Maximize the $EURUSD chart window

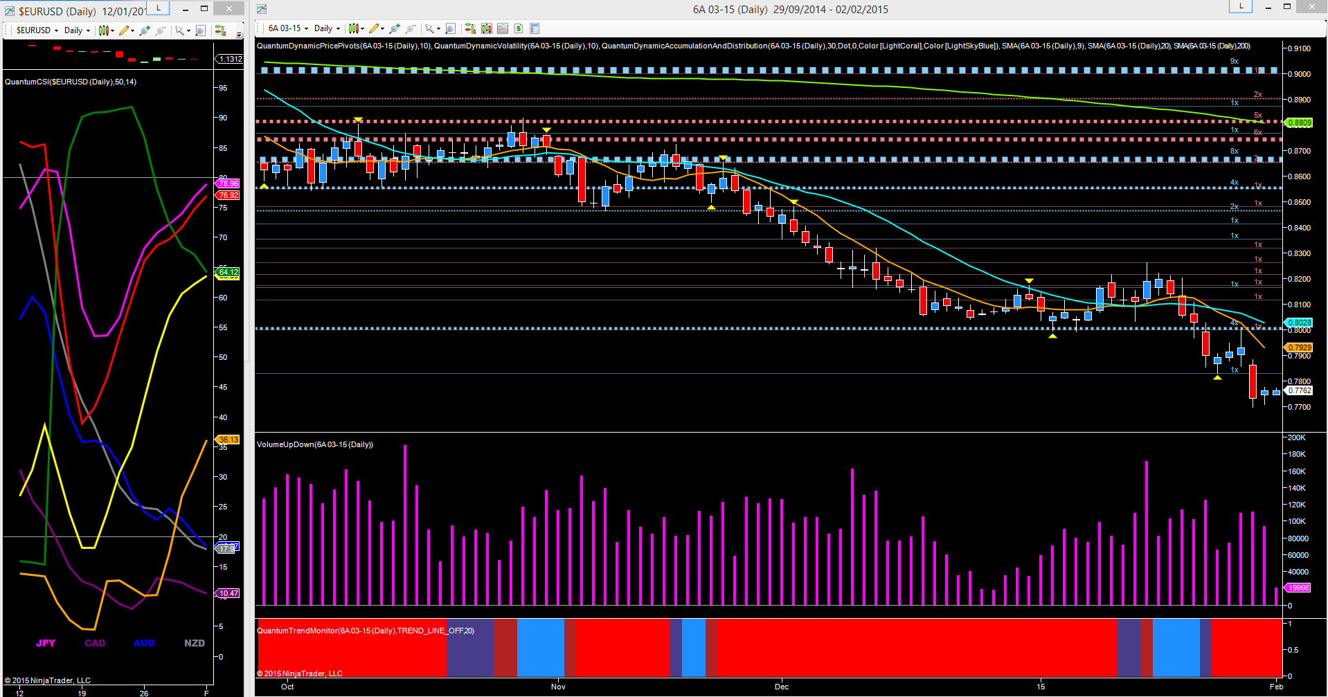tap(204, 8)
